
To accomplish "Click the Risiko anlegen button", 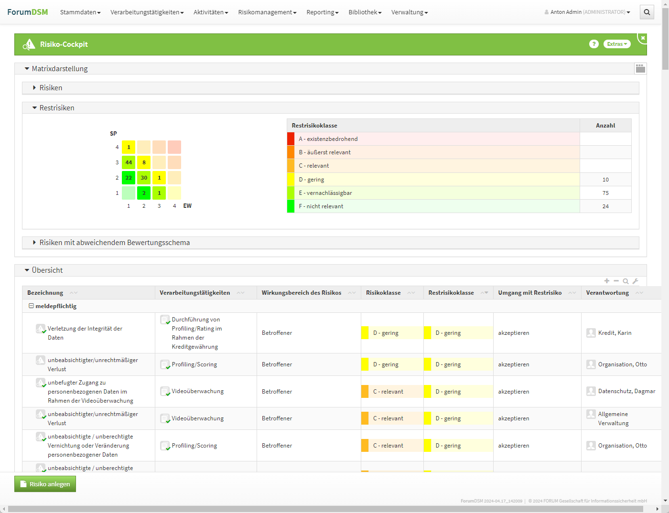I will (45, 484).
